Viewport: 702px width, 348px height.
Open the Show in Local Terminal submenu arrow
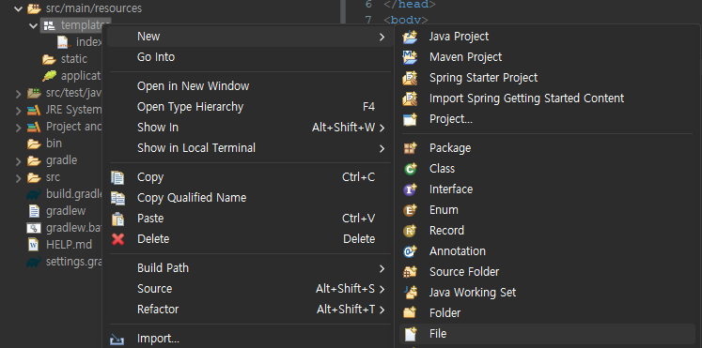(382, 148)
